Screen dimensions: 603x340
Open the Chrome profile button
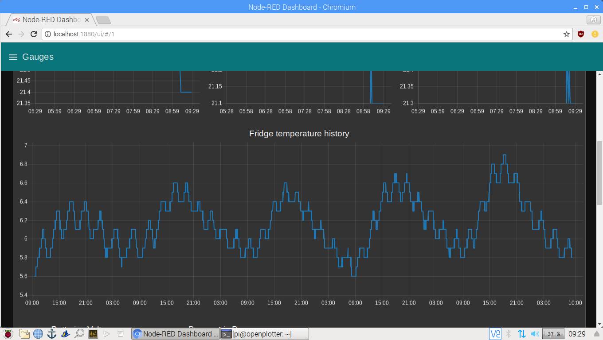(593, 20)
